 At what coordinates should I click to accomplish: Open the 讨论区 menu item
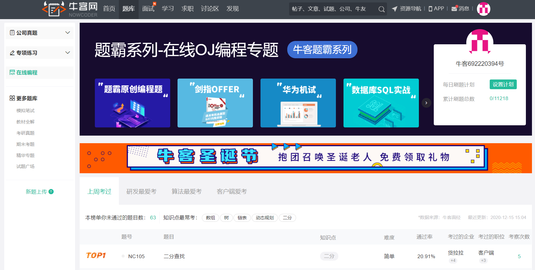[x=210, y=9]
